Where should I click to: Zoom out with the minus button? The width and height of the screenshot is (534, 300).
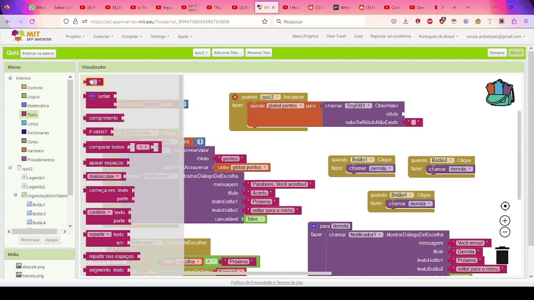(x=505, y=232)
